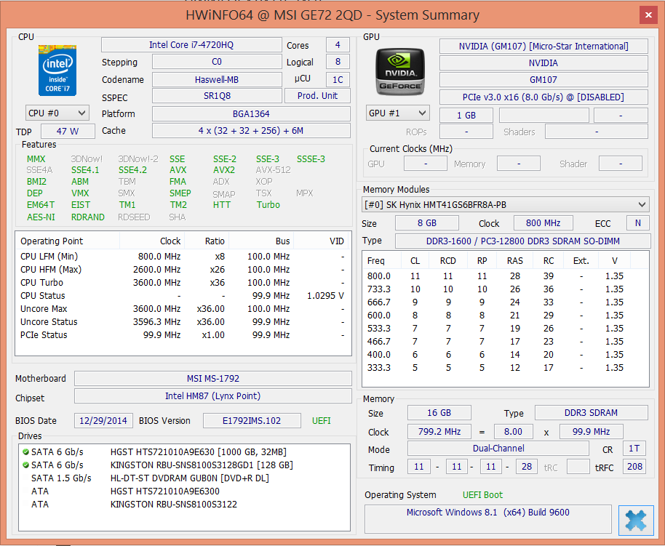Select the CPU HFM (Max) row

click(x=183, y=270)
